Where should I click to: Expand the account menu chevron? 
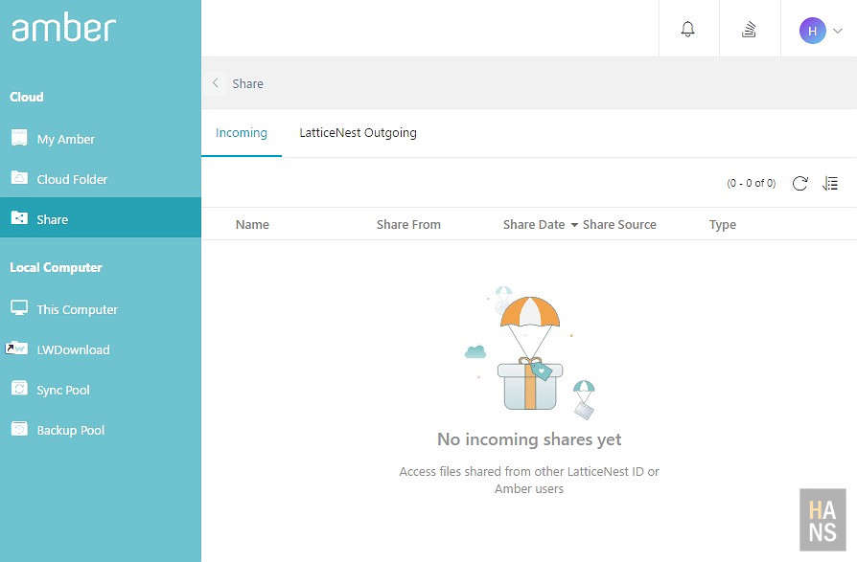(837, 31)
